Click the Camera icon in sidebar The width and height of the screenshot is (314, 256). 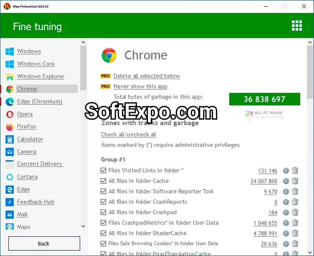point(10,152)
